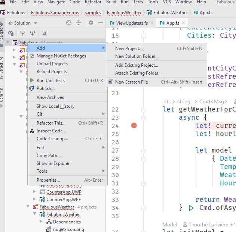
Task: Click the F# project icon in FabulousWeather breadcrumb
Action: click(x=149, y=12)
